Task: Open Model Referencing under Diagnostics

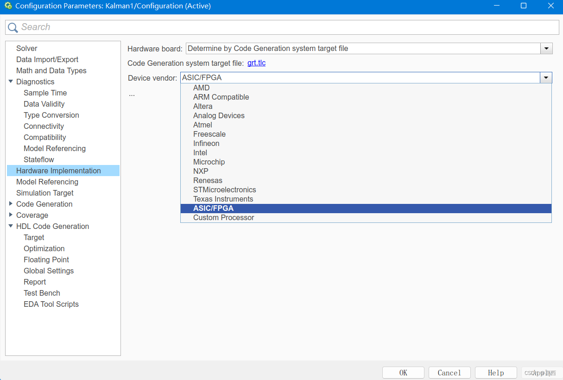Action: tap(55, 149)
